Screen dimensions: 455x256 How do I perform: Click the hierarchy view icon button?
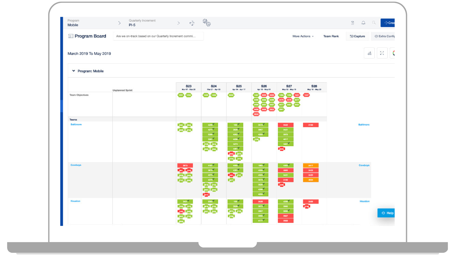coord(369,53)
